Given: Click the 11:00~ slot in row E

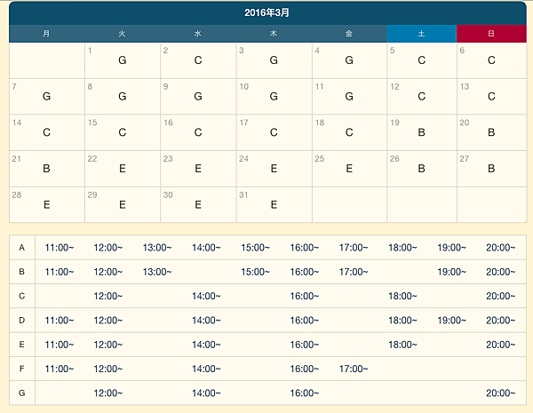Looking at the screenshot, I should pos(60,345).
